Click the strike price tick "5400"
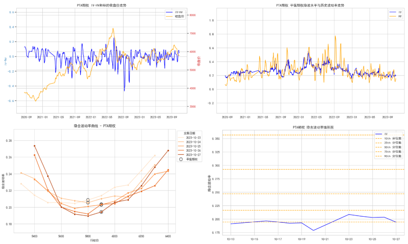Image resolution: width=408 pixels, height=244 pixels. 34,236
